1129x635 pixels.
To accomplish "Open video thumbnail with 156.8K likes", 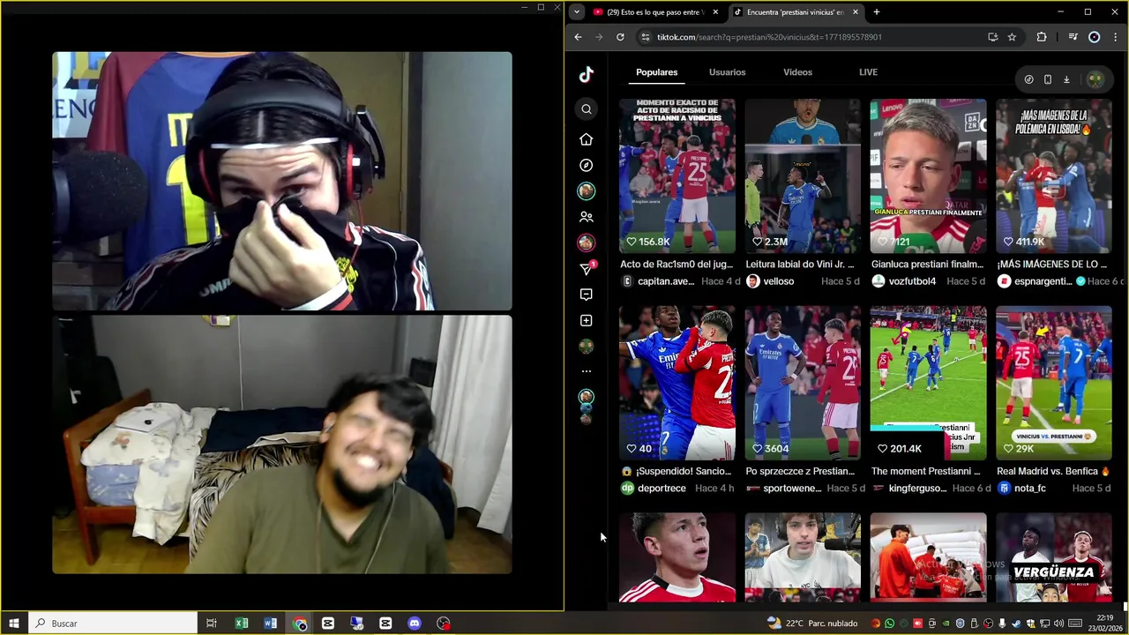I will [x=677, y=176].
